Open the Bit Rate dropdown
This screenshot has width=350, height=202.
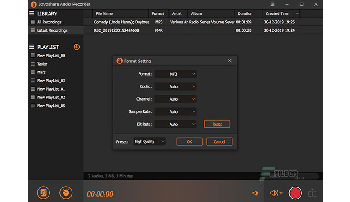[176, 124]
